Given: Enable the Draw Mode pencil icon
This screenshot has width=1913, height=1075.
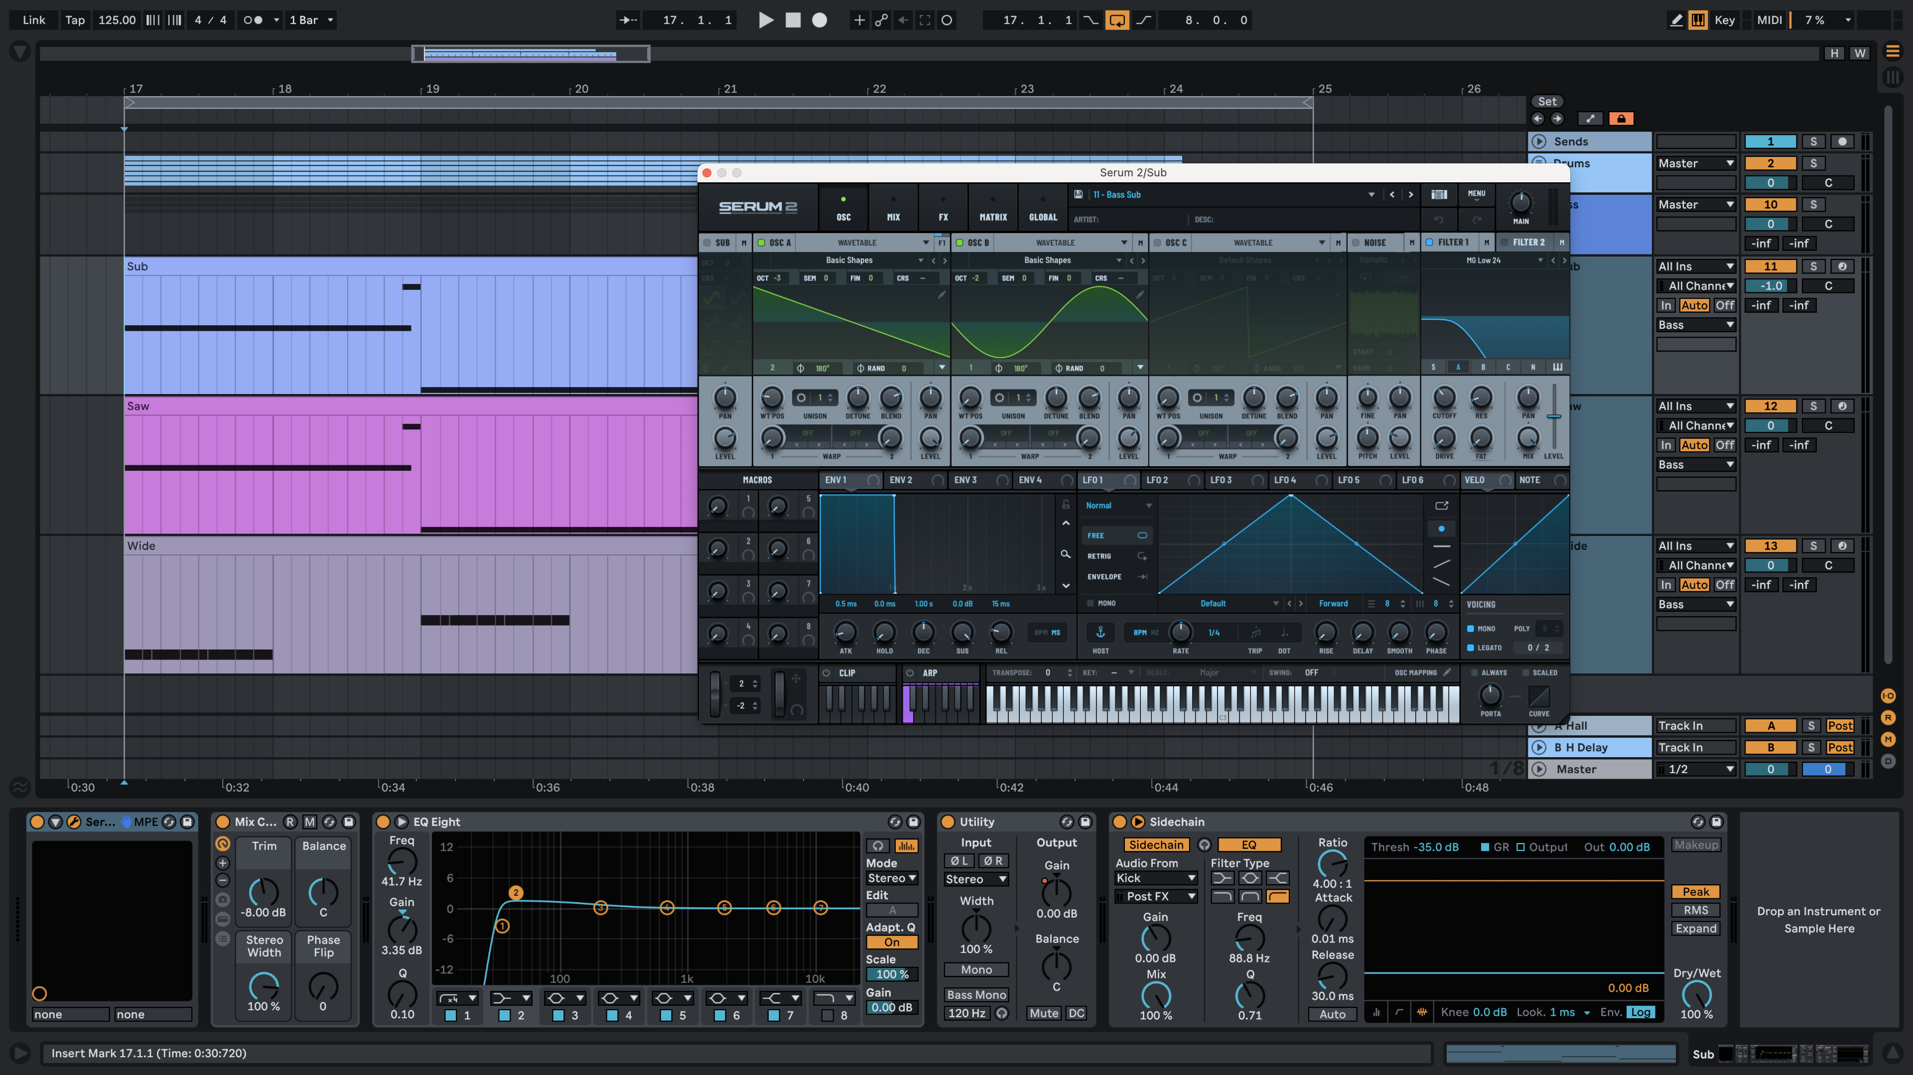Looking at the screenshot, I should (x=1676, y=20).
